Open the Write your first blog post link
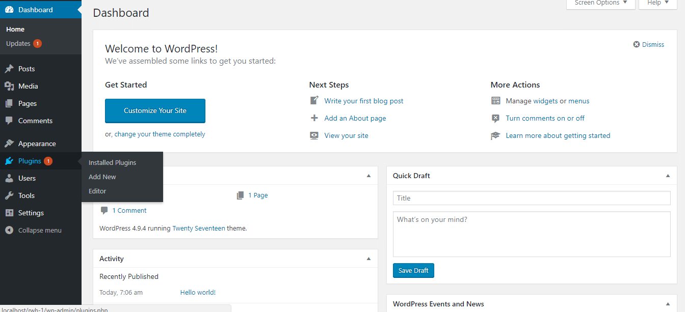 pyautogui.click(x=364, y=101)
